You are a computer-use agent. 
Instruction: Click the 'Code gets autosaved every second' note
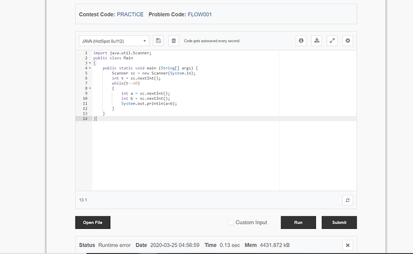[212, 41]
